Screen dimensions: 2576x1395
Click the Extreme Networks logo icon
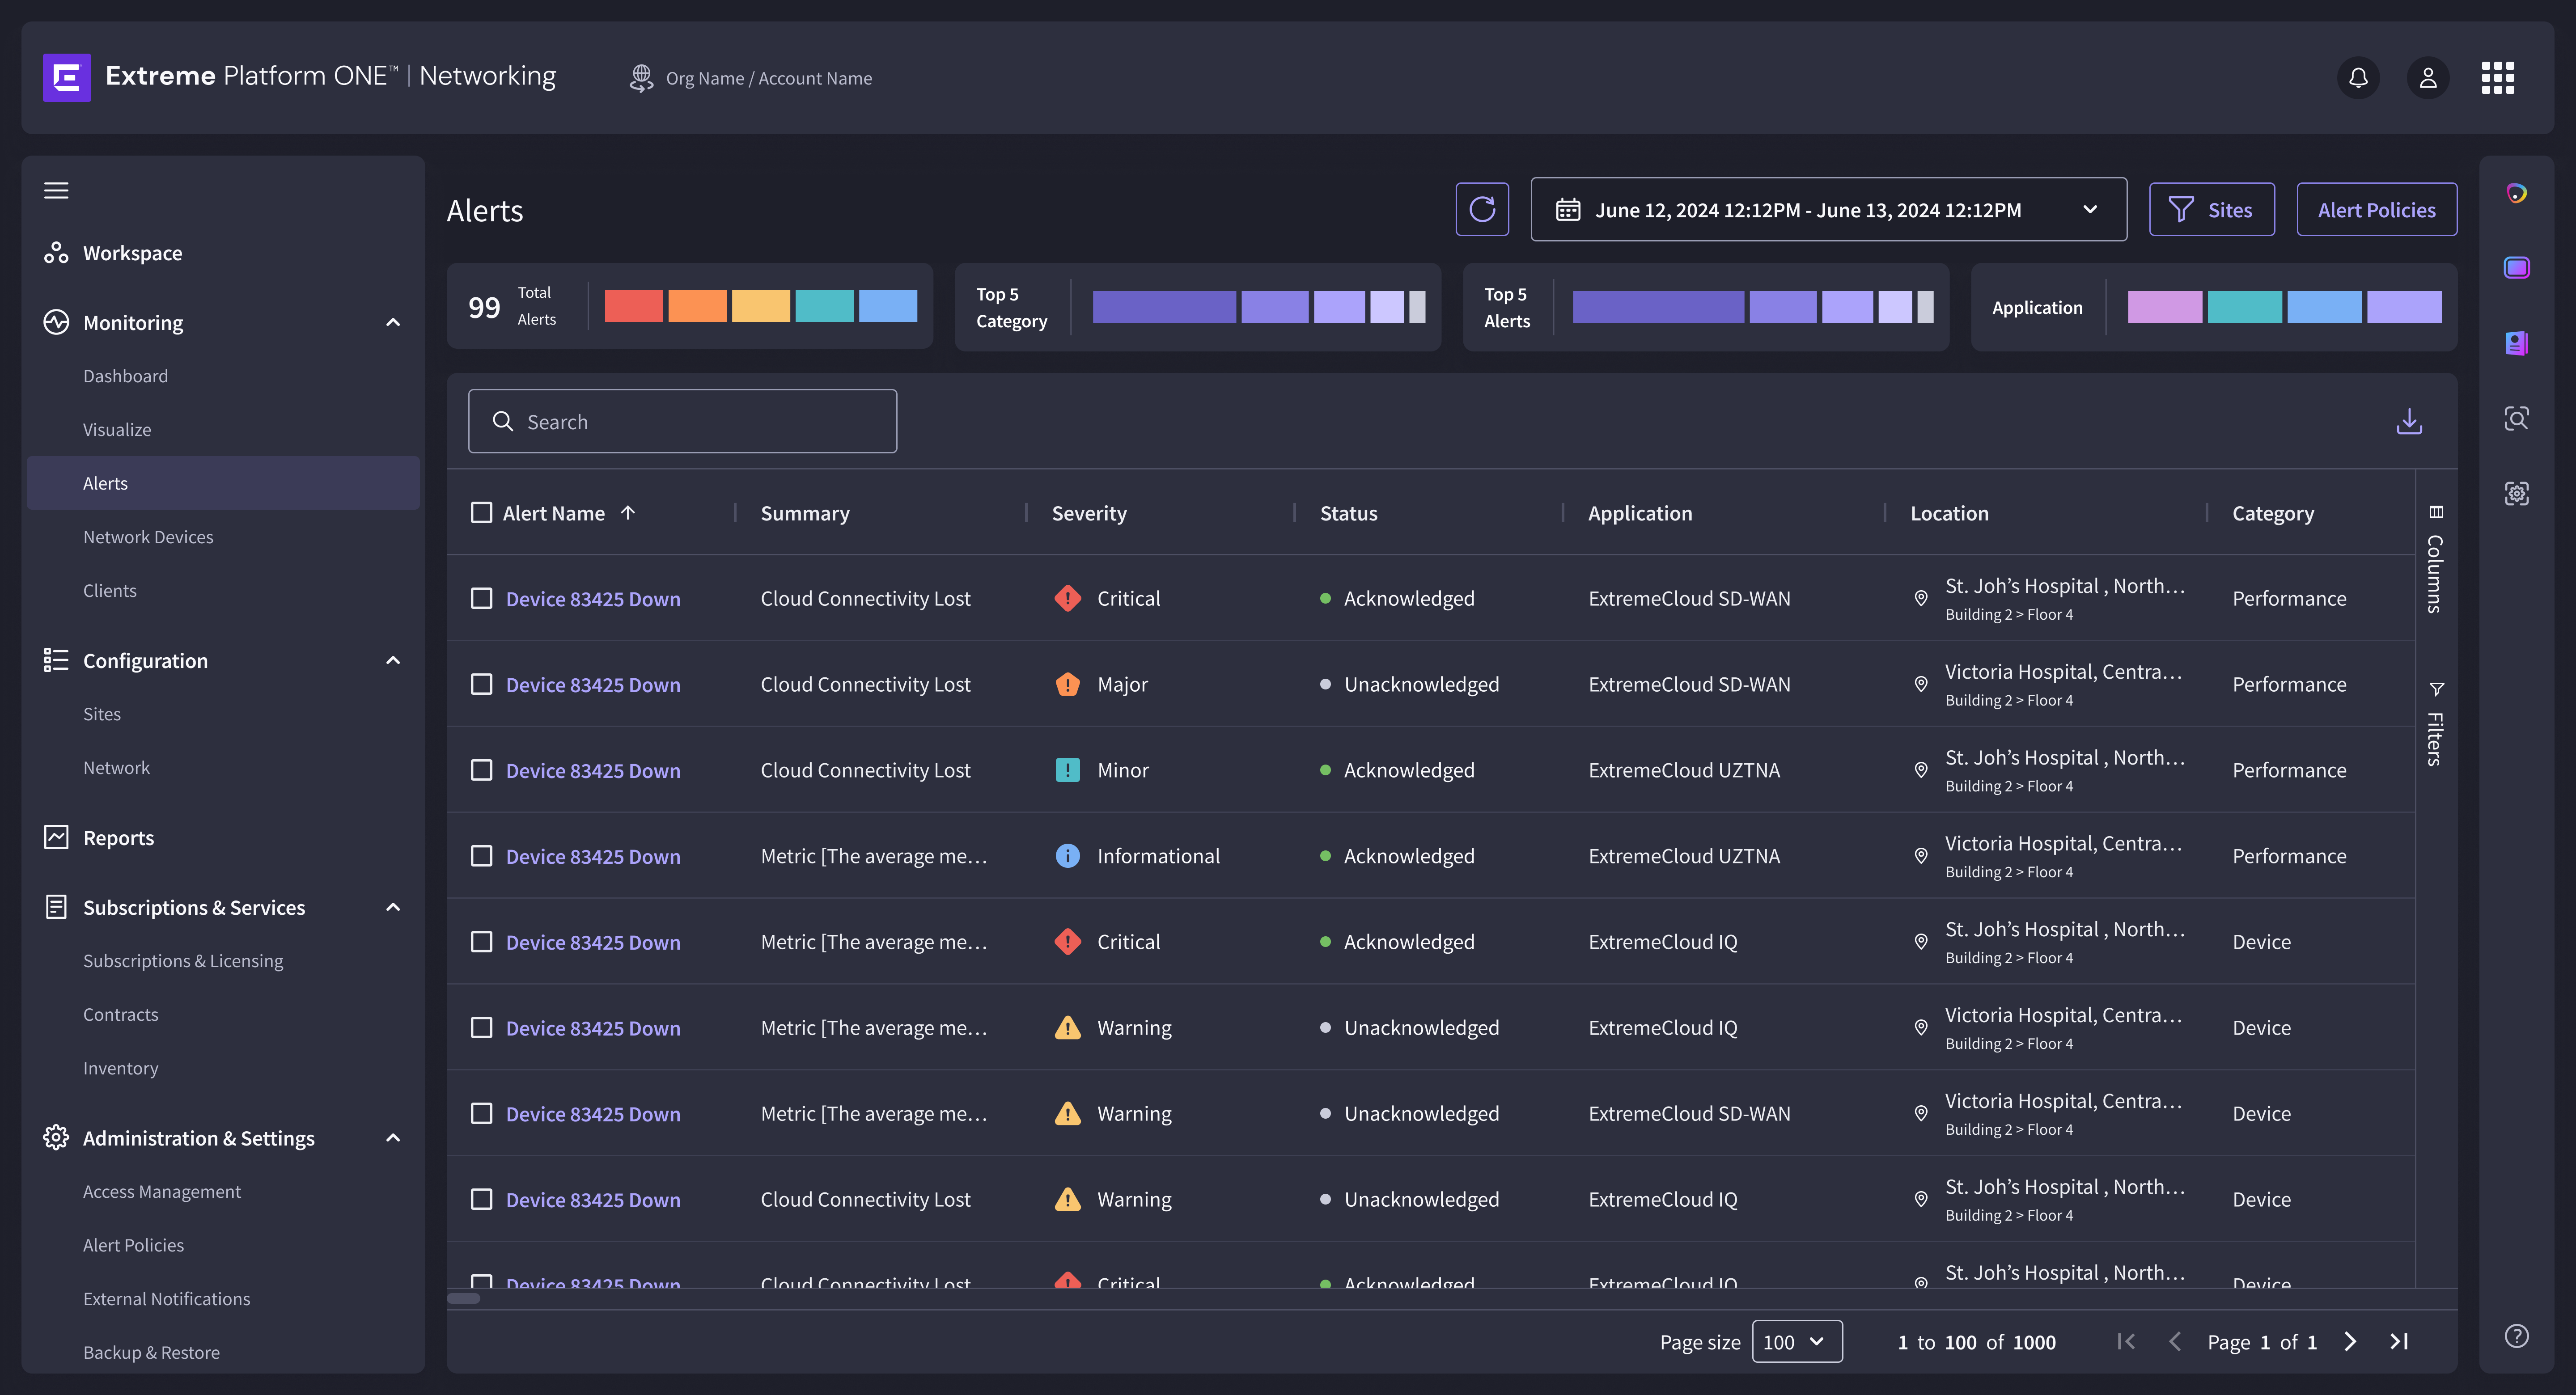pyautogui.click(x=67, y=77)
